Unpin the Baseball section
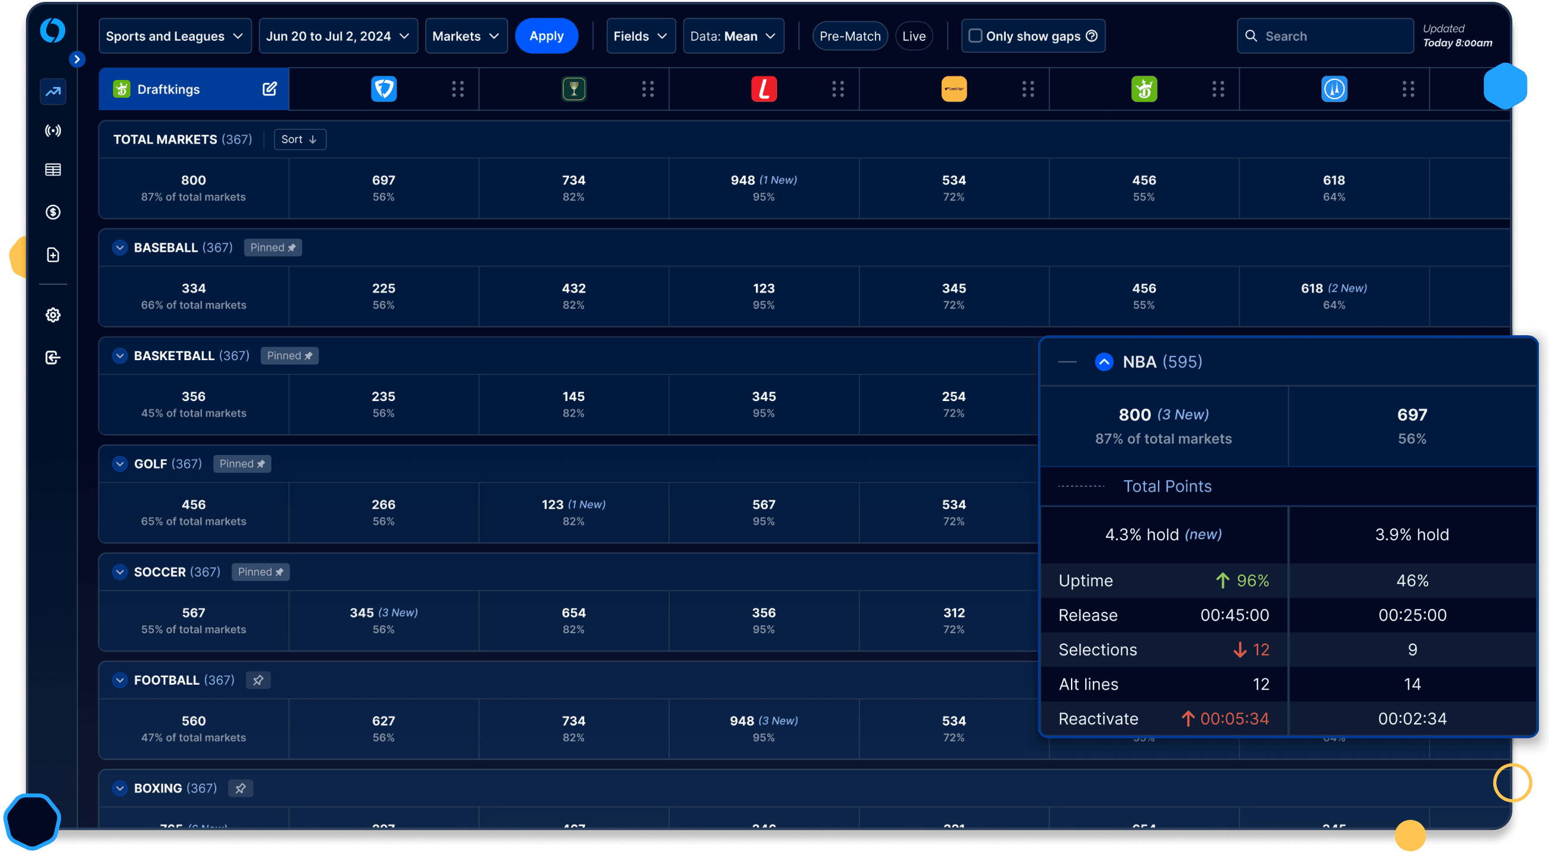The image size is (1549, 853). tap(272, 248)
